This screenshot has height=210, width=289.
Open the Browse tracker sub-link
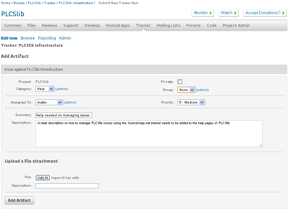pyautogui.click(x=28, y=38)
